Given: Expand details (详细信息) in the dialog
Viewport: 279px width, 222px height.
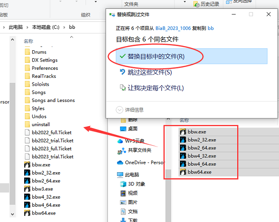Looking at the screenshot, I should [130, 110].
